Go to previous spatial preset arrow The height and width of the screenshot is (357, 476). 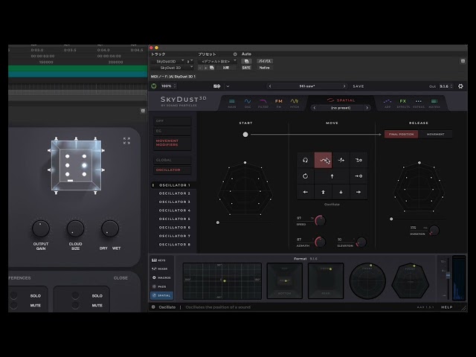click(x=315, y=108)
